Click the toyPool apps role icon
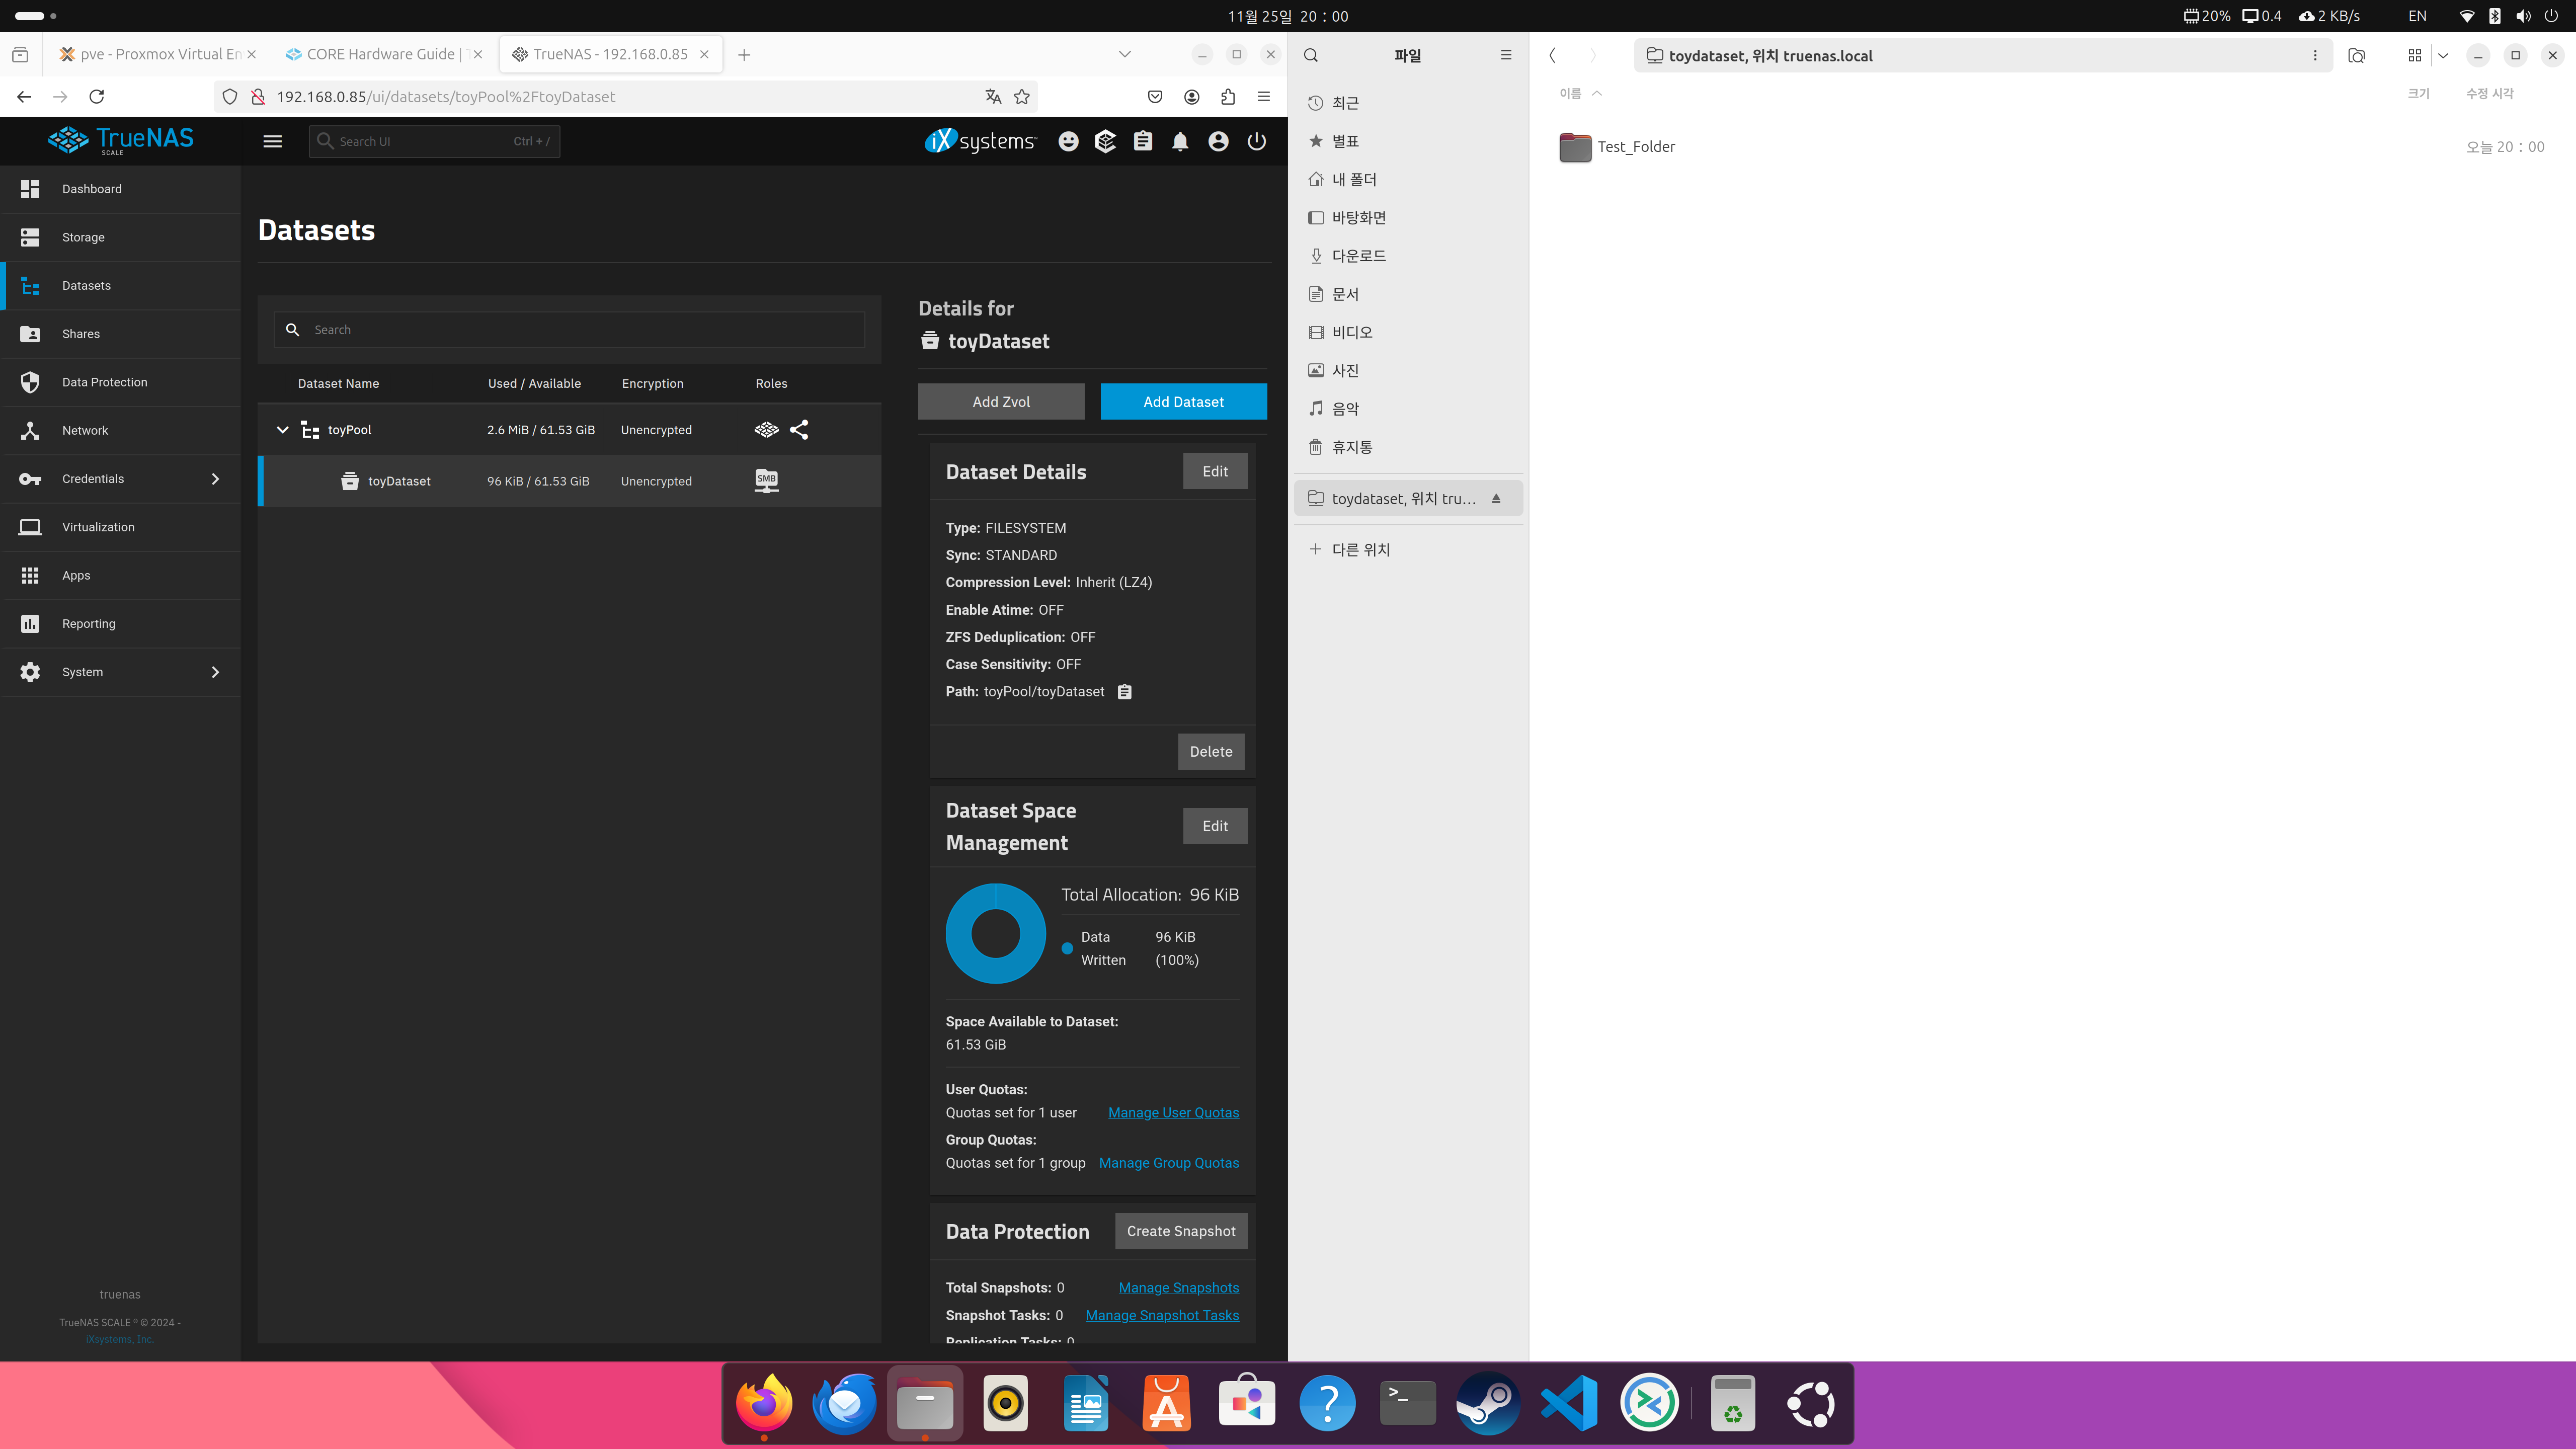This screenshot has width=2576, height=1449. 766,430
